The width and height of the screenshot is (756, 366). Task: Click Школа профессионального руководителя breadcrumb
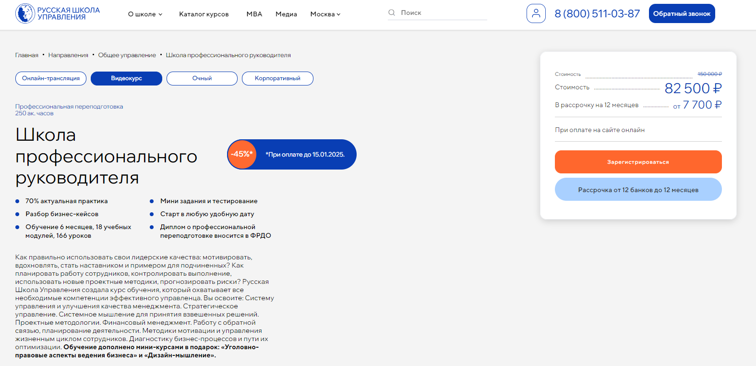tap(228, 55)
